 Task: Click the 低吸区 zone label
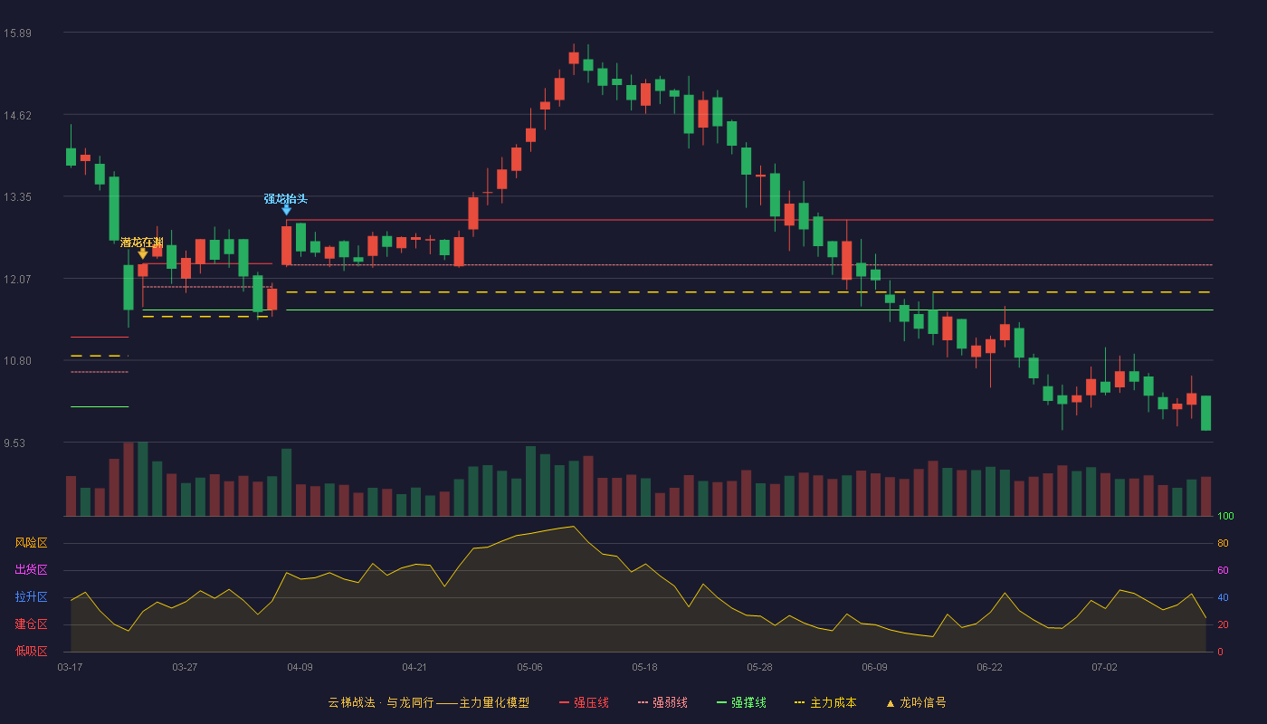[31, 651]
